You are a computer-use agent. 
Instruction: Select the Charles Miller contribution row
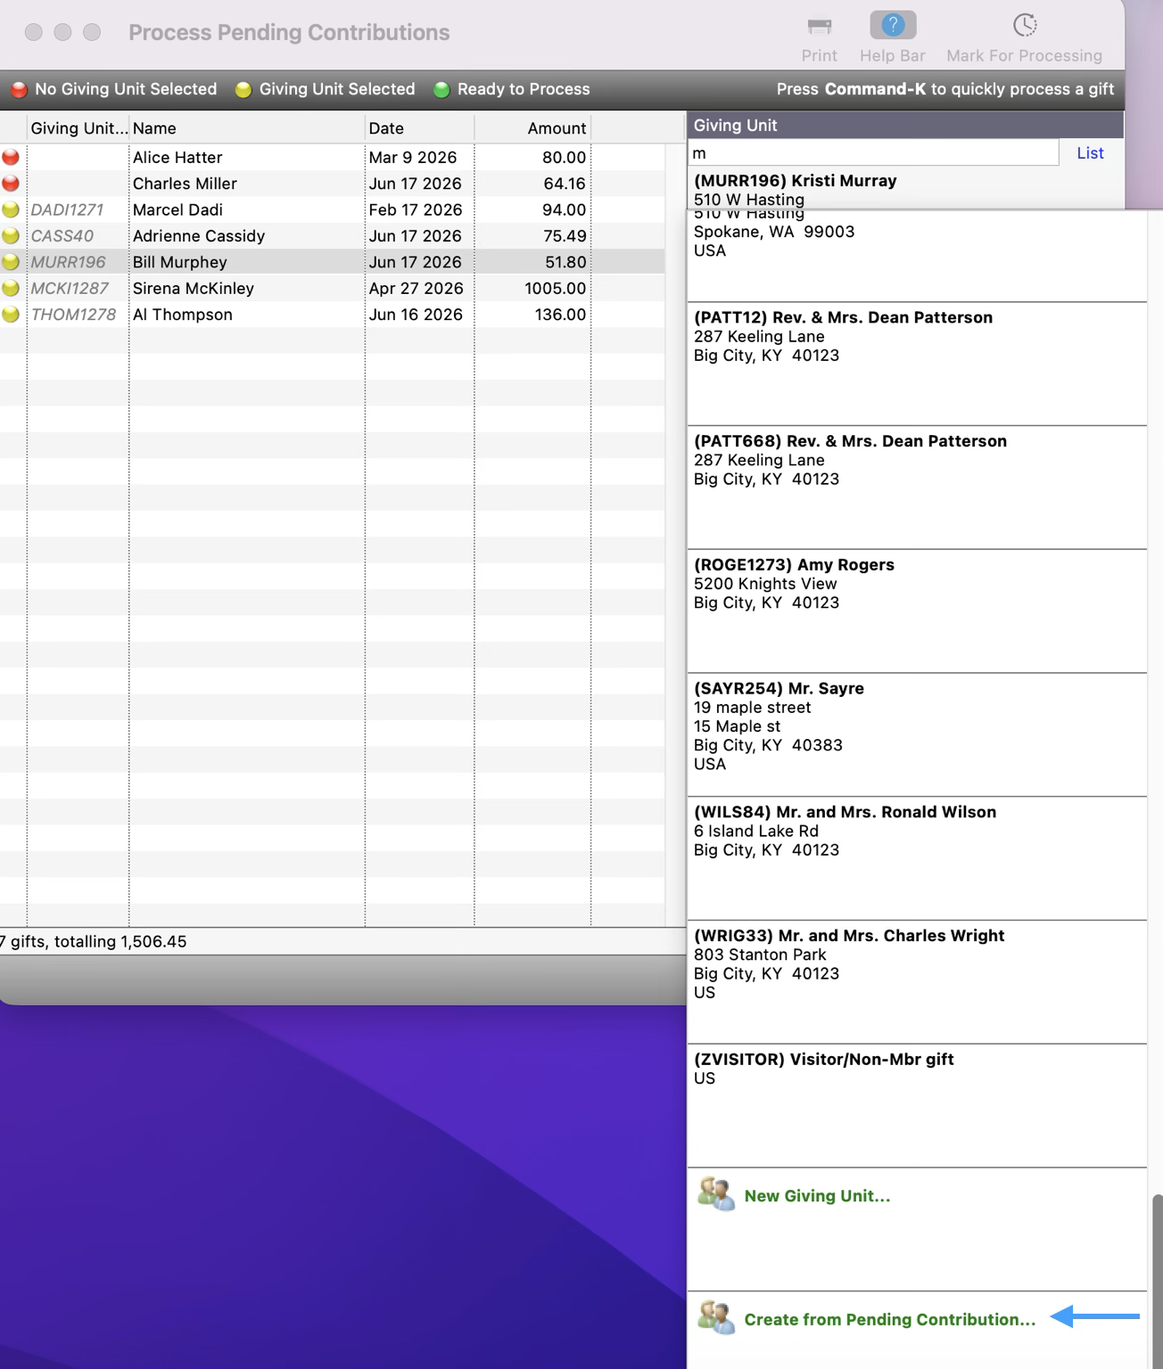pos(332,184)
